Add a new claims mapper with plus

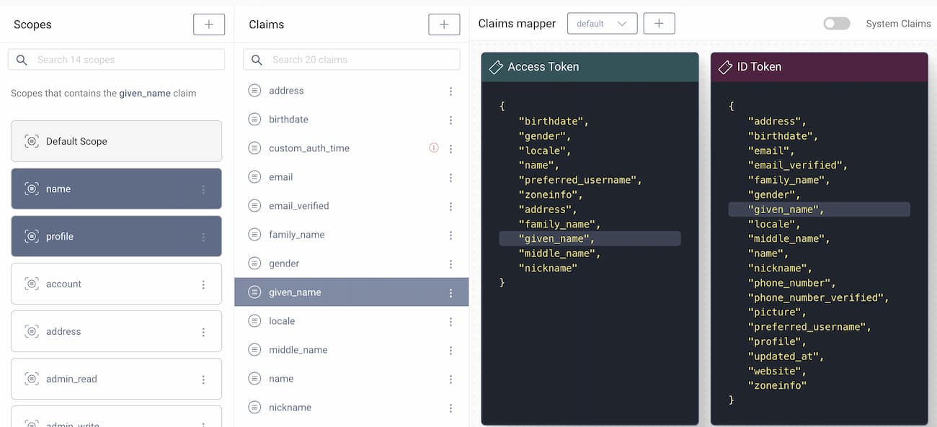tap(659, 24)
